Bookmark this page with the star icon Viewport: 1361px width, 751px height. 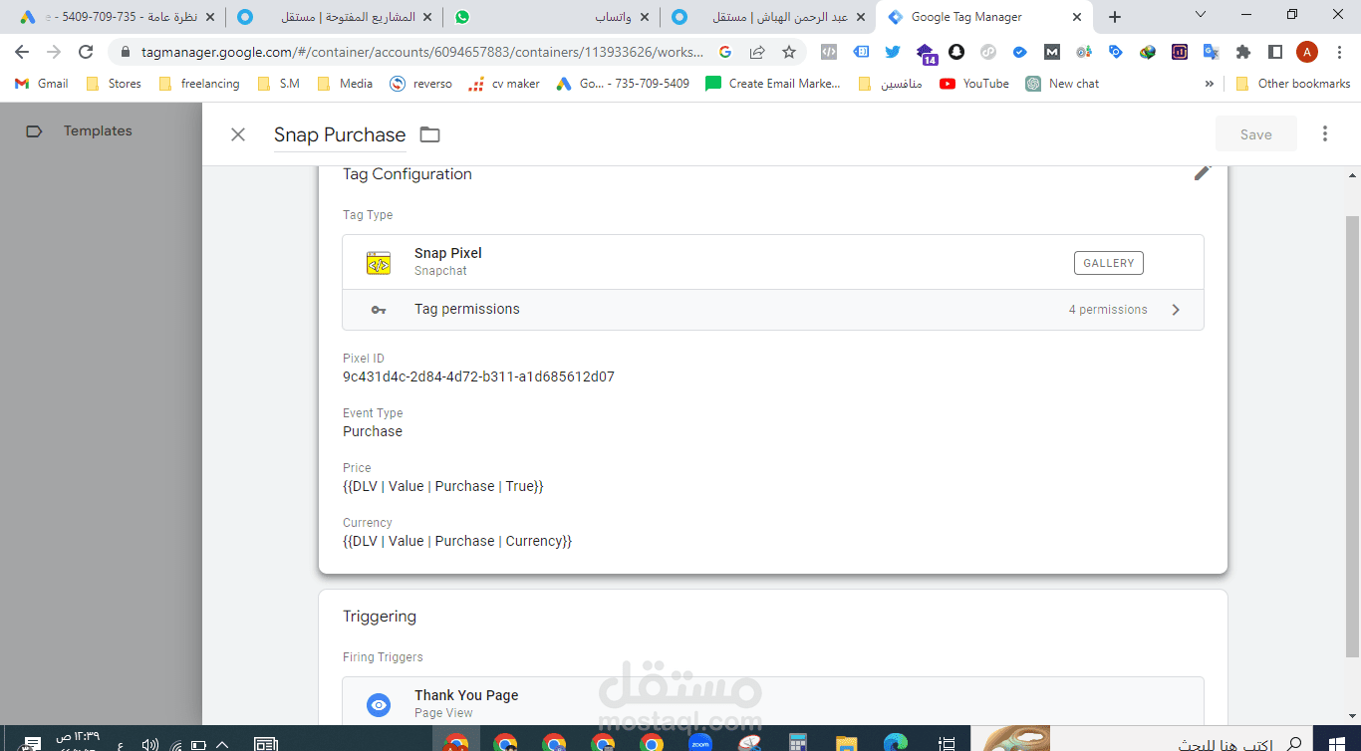point(789,52)
